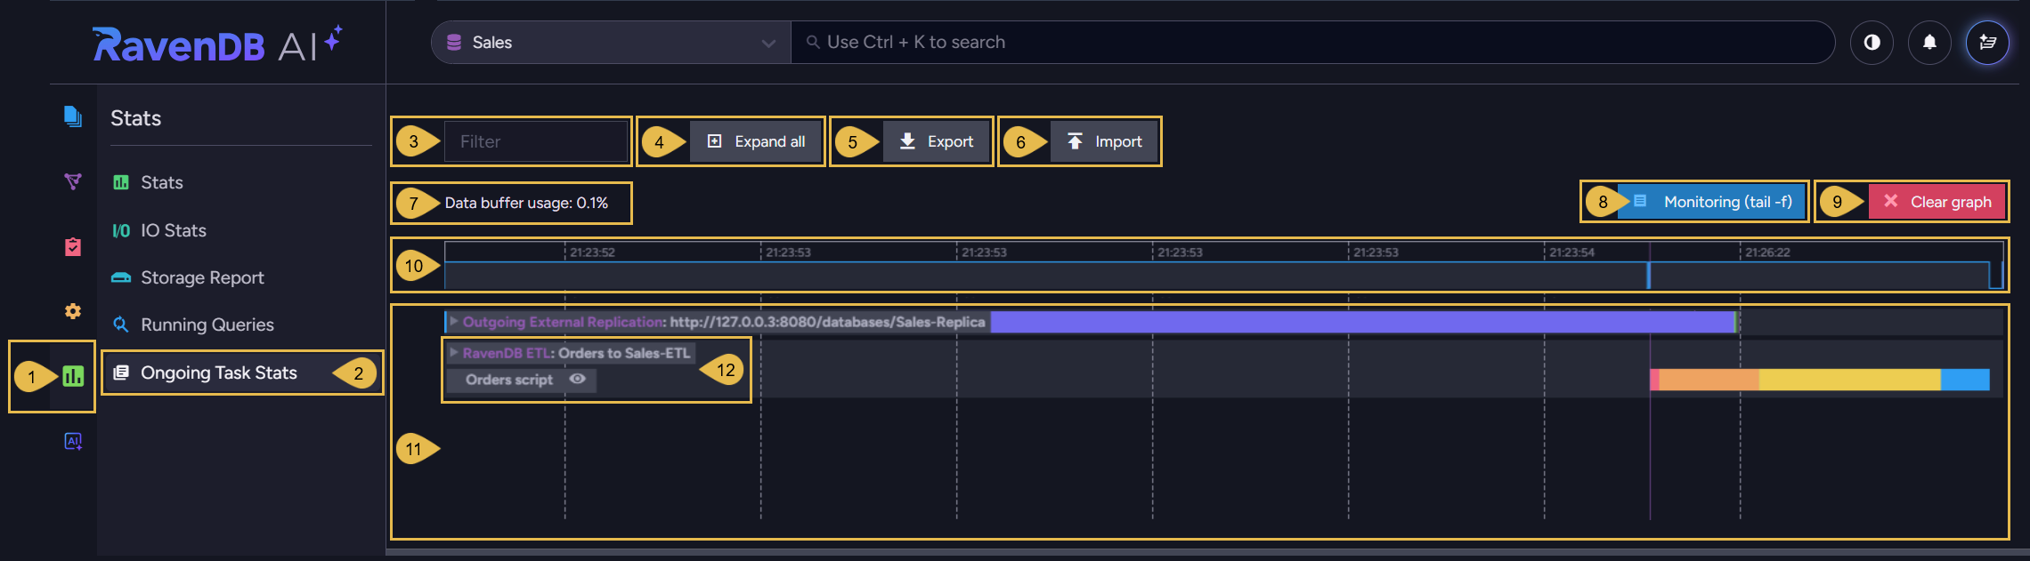Click the Sales-Replica replication URL text

(827, 322)
